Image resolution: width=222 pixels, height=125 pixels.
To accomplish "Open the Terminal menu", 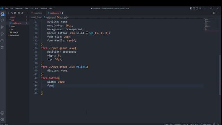I will pyautogui.click(x=44, y=8).
